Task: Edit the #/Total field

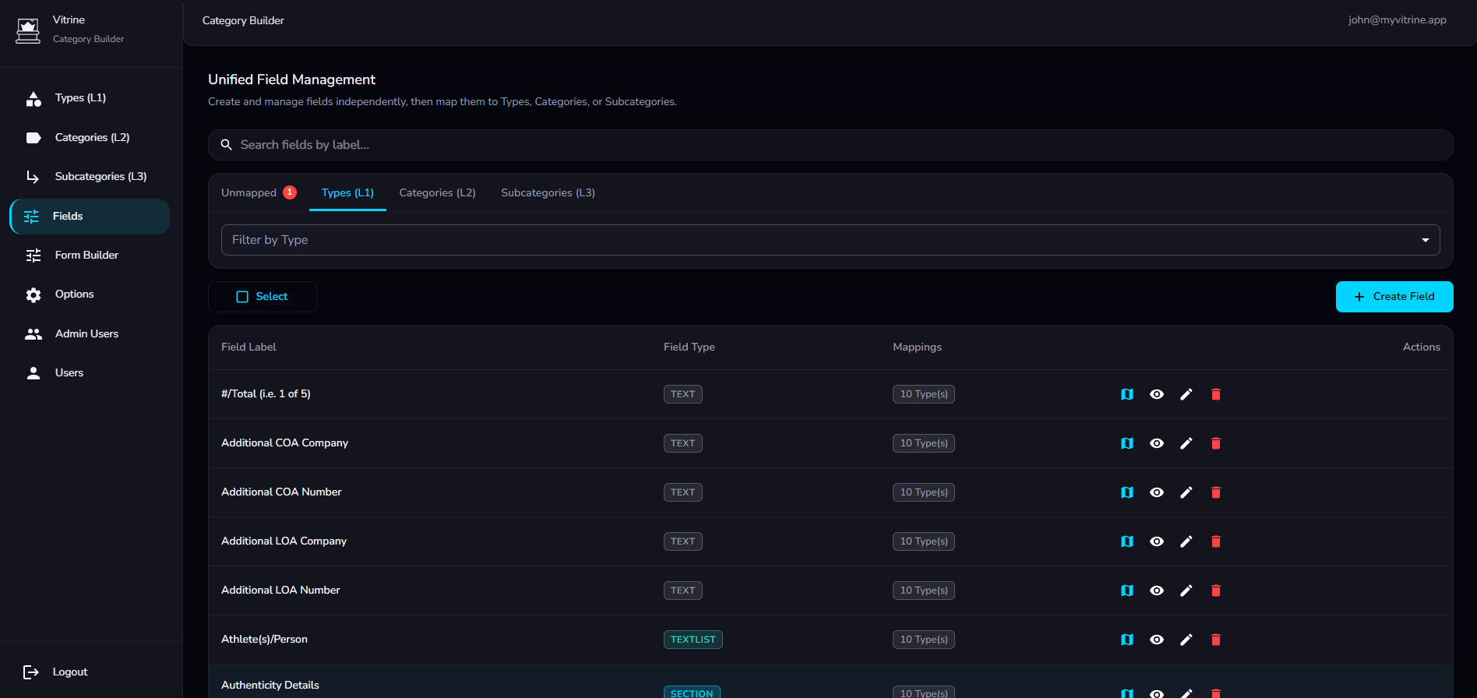Action: pos(1186,394)
